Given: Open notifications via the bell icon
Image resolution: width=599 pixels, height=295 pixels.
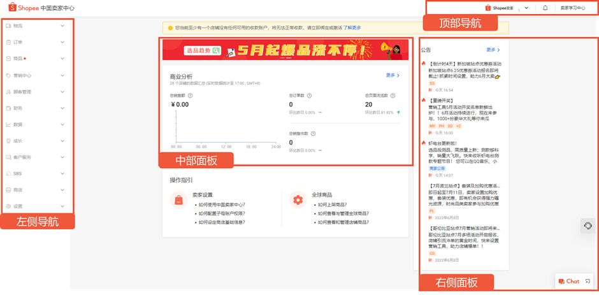Looking at the screenshot, I should (x=545, y=8).
